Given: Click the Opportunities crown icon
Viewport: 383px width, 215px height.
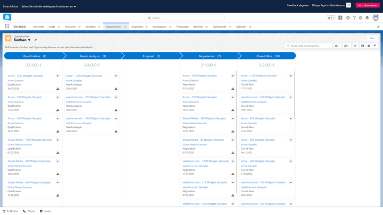Looking at the screenshot, I should tap(8, 38).
